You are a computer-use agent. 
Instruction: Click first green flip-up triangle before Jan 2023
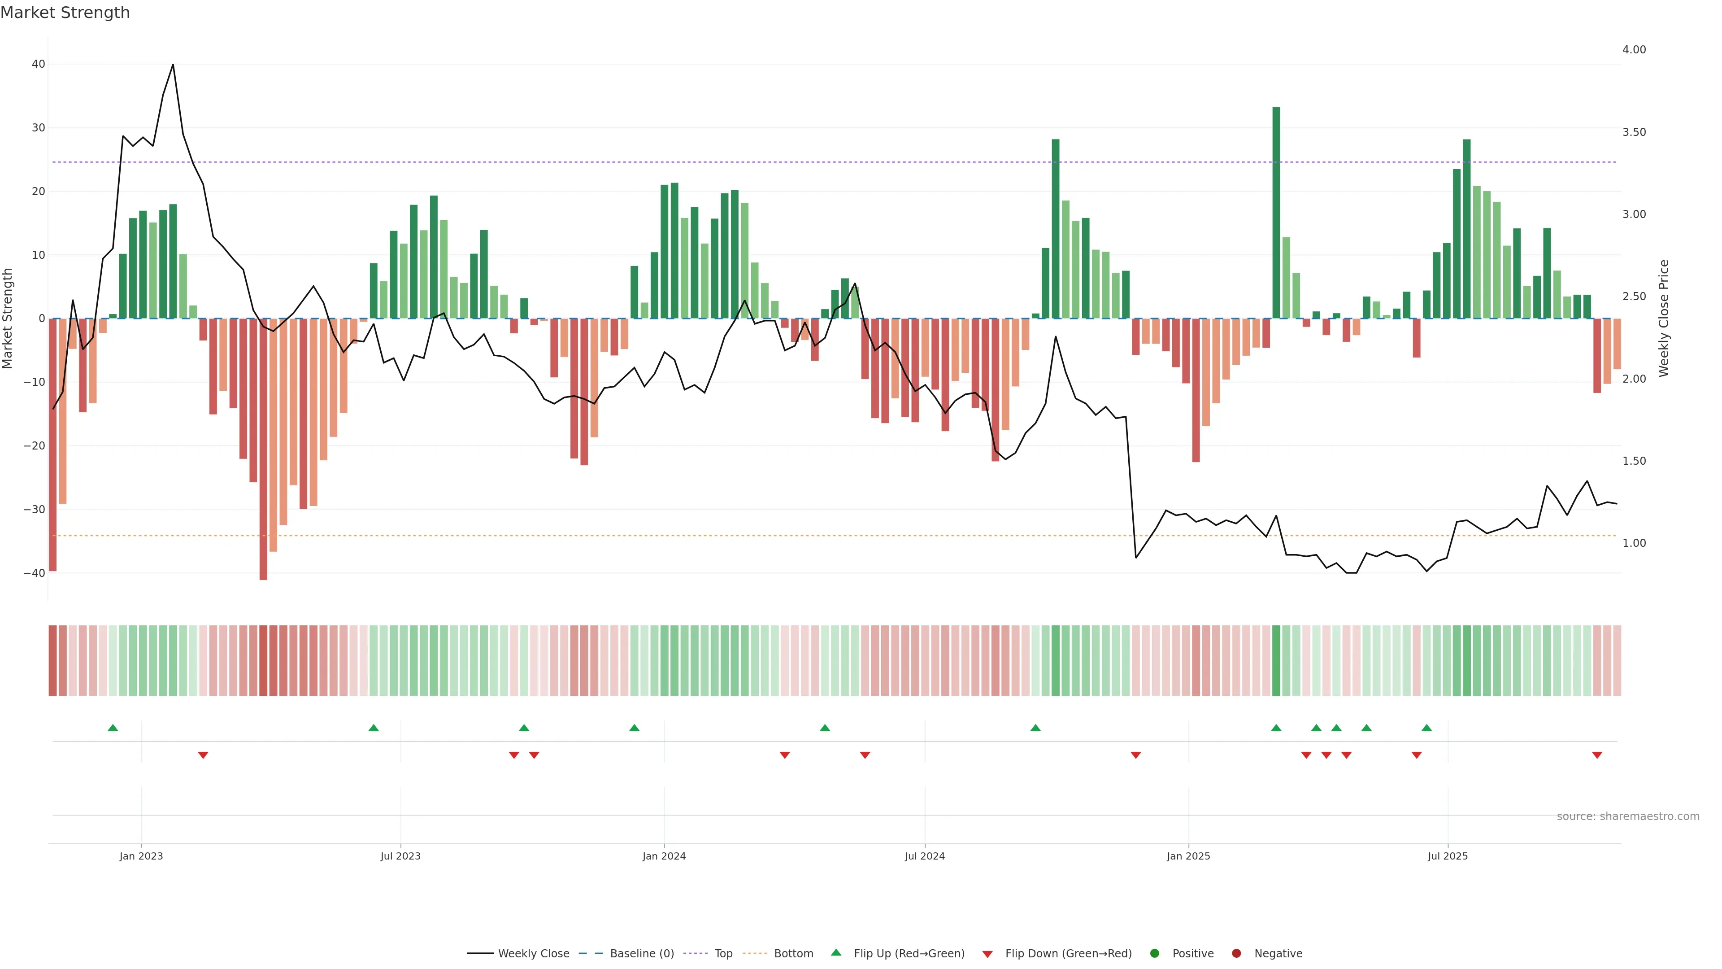[x=113, y=728]
